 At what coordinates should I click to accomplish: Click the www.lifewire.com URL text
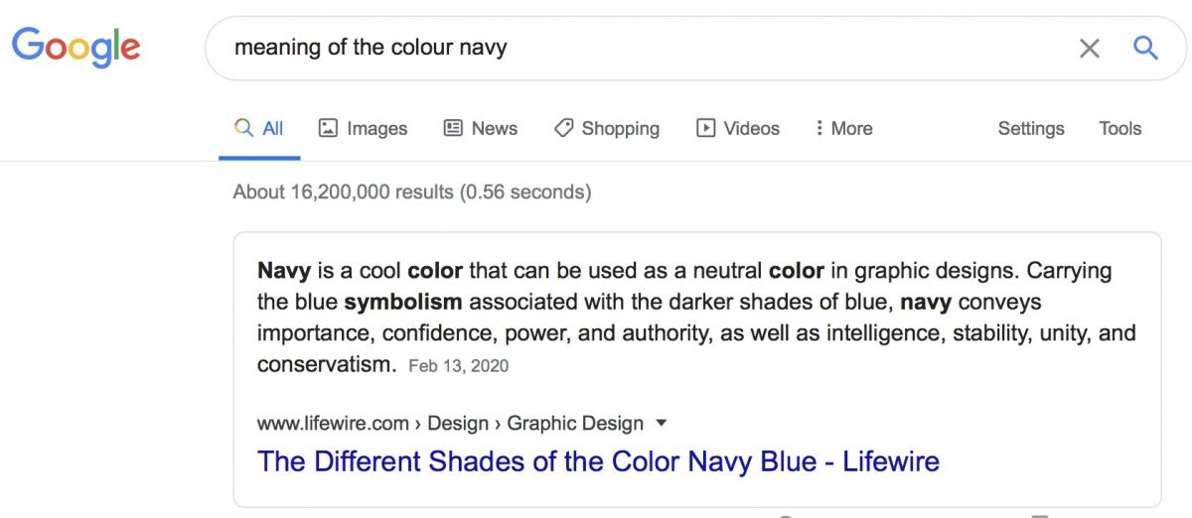point(333,424)
